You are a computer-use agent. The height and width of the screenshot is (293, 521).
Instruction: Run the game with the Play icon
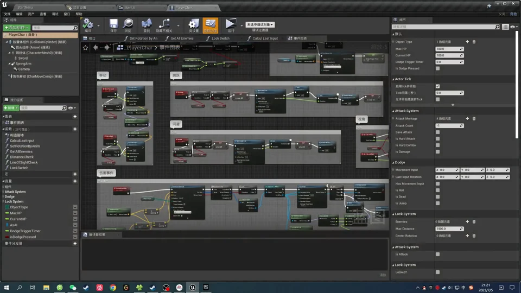(230, 24)
